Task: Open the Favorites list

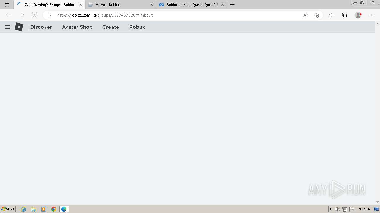Action: (331, 15)
